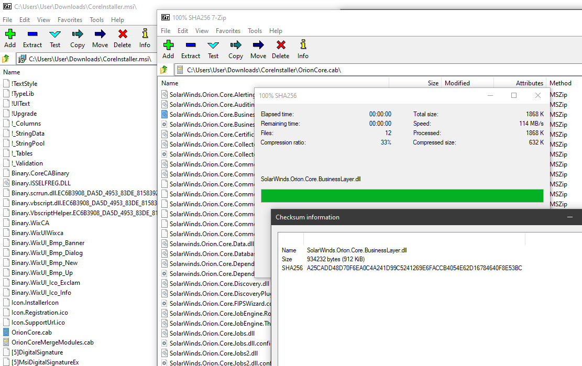Select OrionCore.cab archive icon in file list

point(6,332)
